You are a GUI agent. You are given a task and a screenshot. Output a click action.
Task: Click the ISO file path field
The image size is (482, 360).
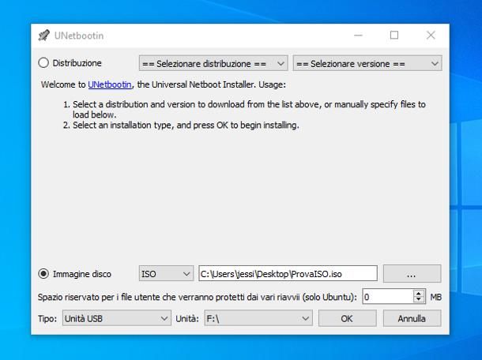click(288, 273)
